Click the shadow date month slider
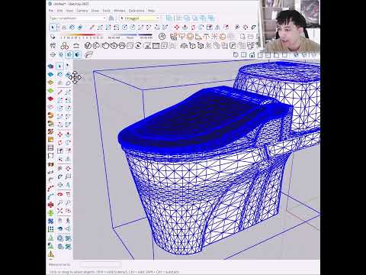This screenshot has width=366, height=275. pos(82,35)
